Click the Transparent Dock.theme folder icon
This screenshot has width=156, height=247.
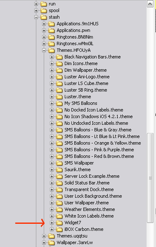coord(59,189)
